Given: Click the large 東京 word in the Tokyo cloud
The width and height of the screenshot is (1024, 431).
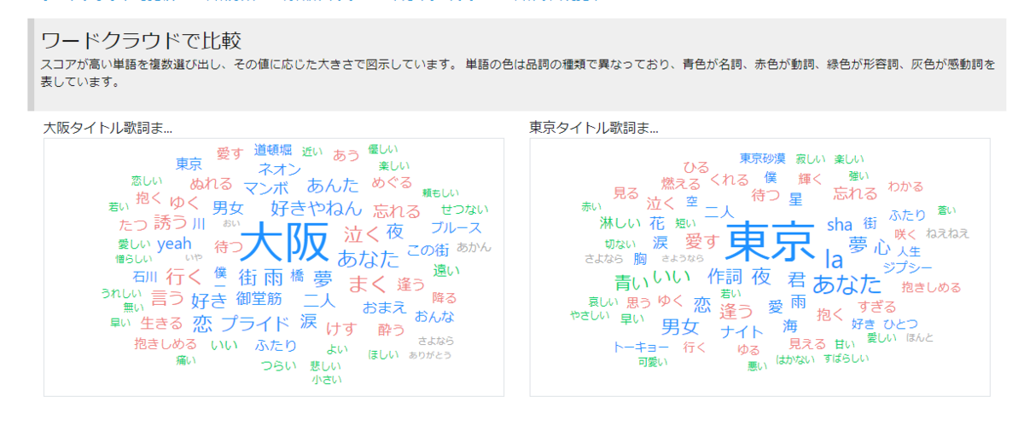Looking at the screenshot, I should 770,242.
